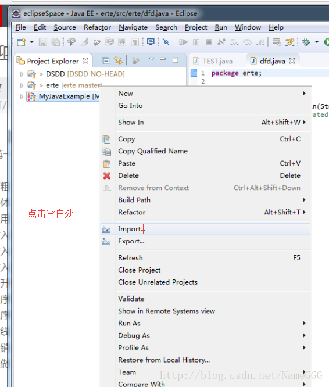
Task: Open the Refactor menu in menu bar
Action: [97, 27]
